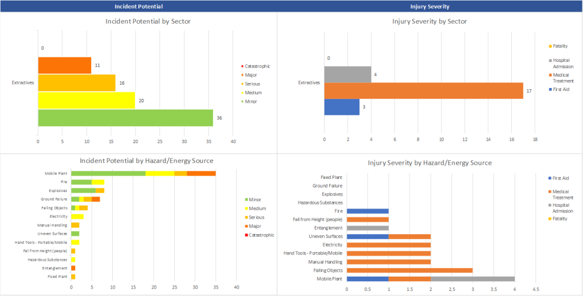Click Manual Handling bar in hazard potential chart

click(75, 225)
